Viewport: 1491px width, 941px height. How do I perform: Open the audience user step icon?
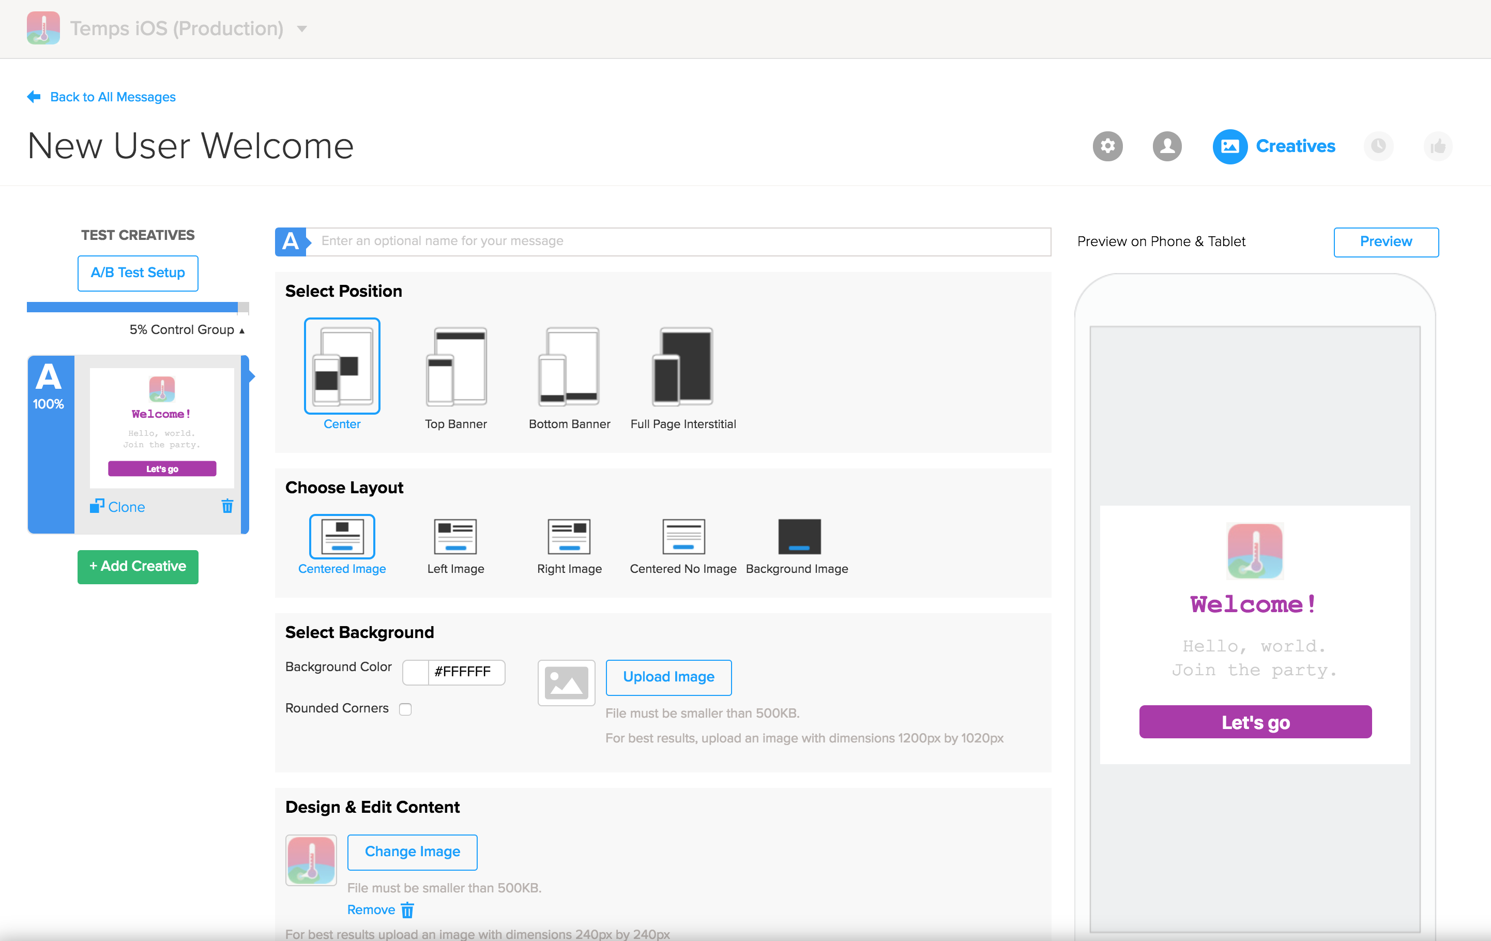pyautogui.click(x=1166, y=146)
